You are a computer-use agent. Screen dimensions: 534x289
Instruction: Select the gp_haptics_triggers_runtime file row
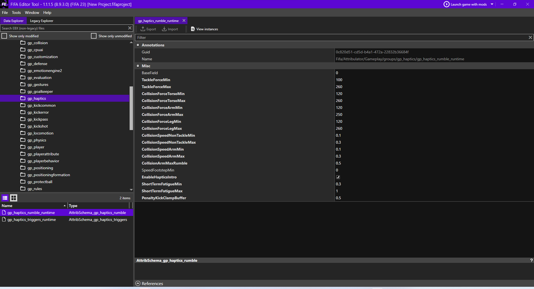pos(67,220)
